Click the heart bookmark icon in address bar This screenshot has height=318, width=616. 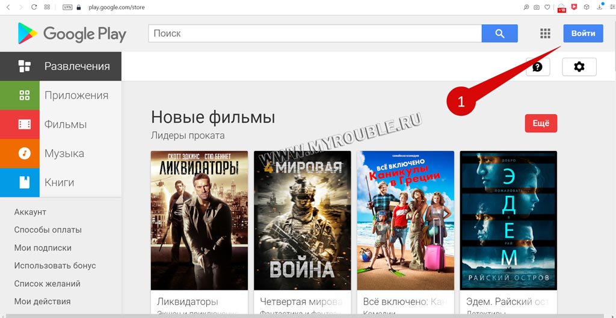pyautogui.click(x=547, y=7)
